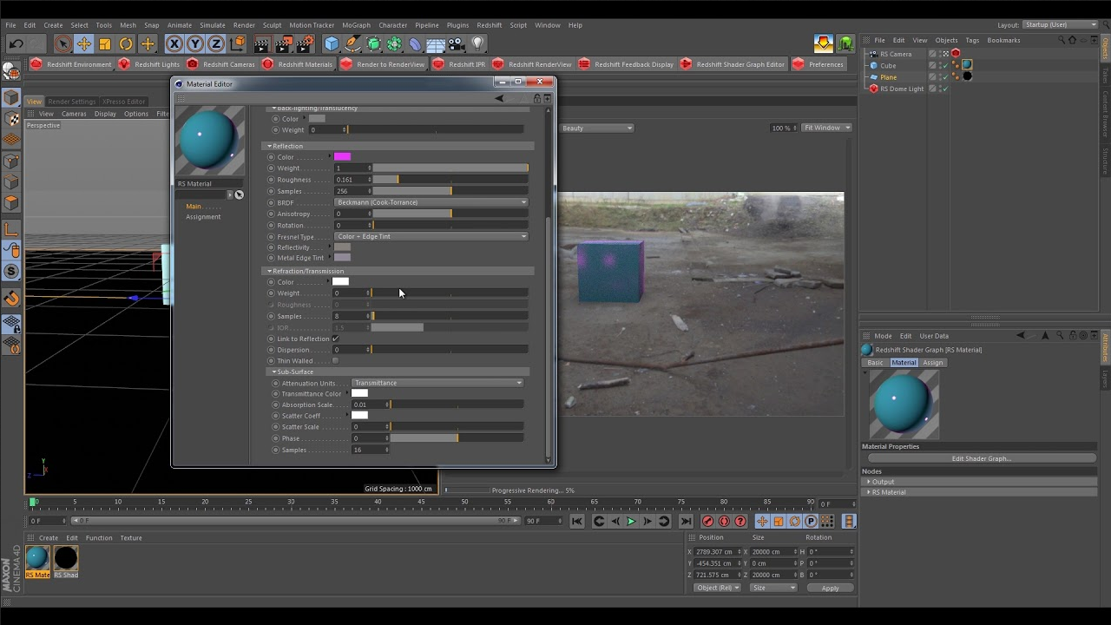This screenshot has height=625, width=1111.
Task: Open the MoGraph menu
Action: [356, 25]
